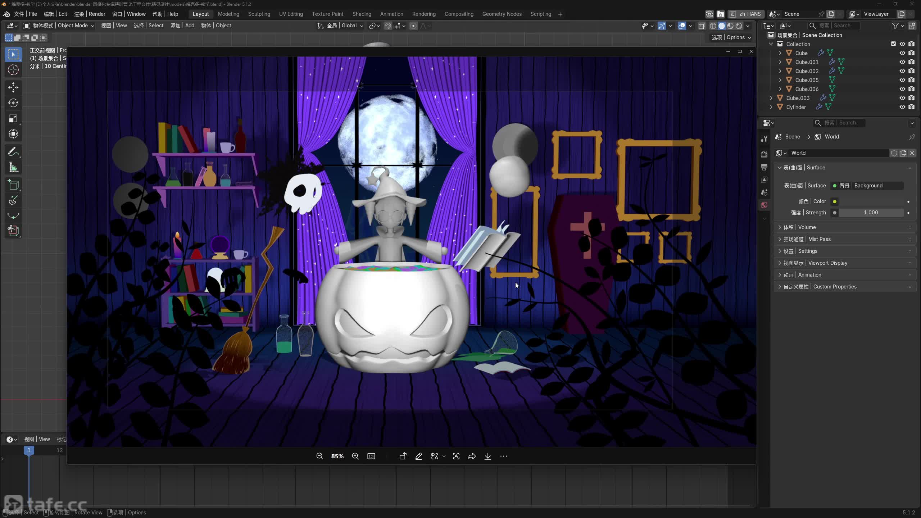Uncheck the Collection exclude checkbox
The width and height of the screenshot is (921, 518).
(893, 44)
